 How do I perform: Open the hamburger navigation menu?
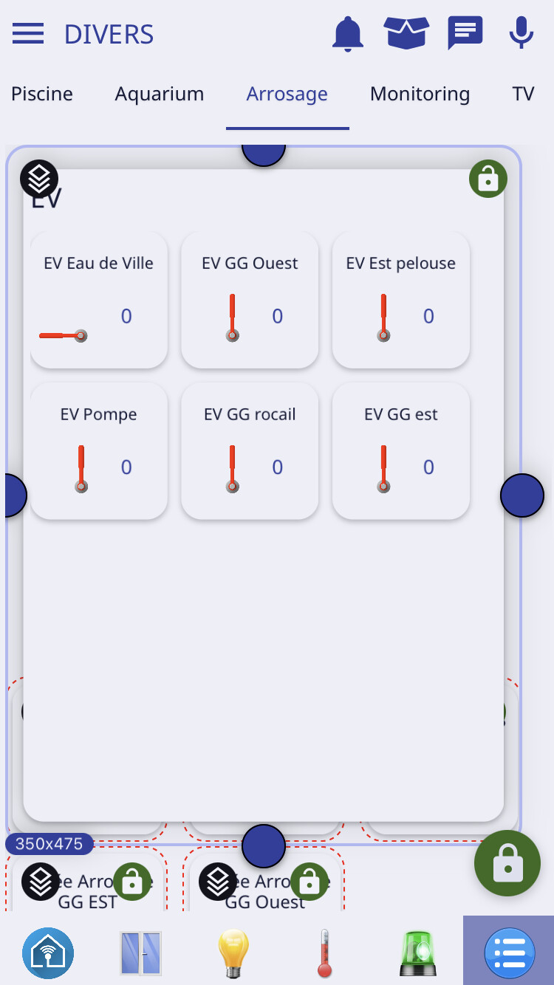point(28,34)
